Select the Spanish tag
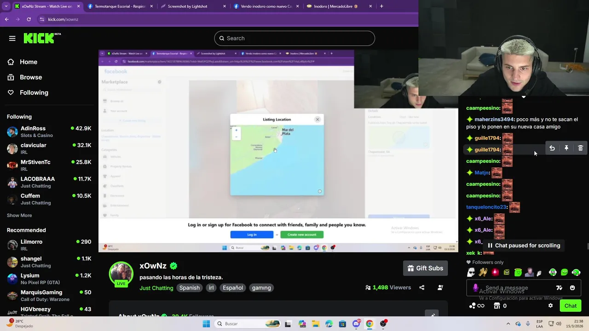Image resolution: width=589 pixels, height=331 pixels. 190,288
